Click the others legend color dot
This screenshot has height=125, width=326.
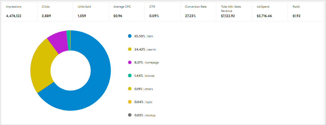[x=130, y=89]
